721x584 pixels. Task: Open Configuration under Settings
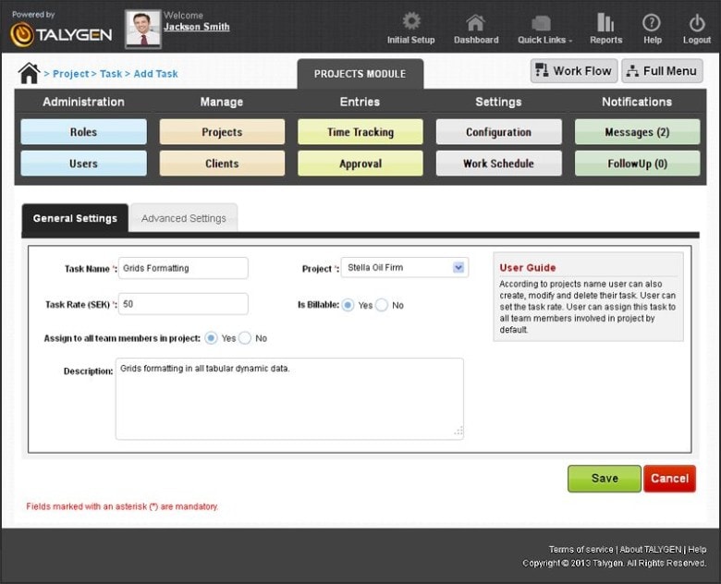click(499, 132)
